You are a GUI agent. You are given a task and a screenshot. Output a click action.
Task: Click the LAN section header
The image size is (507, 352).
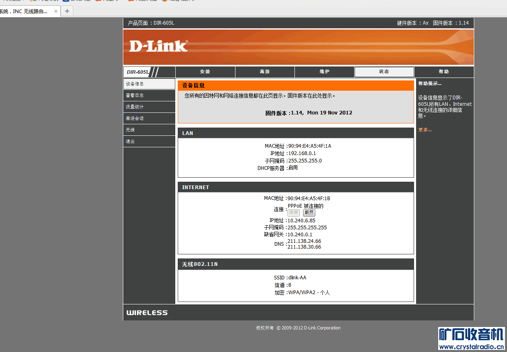(296, 133)
